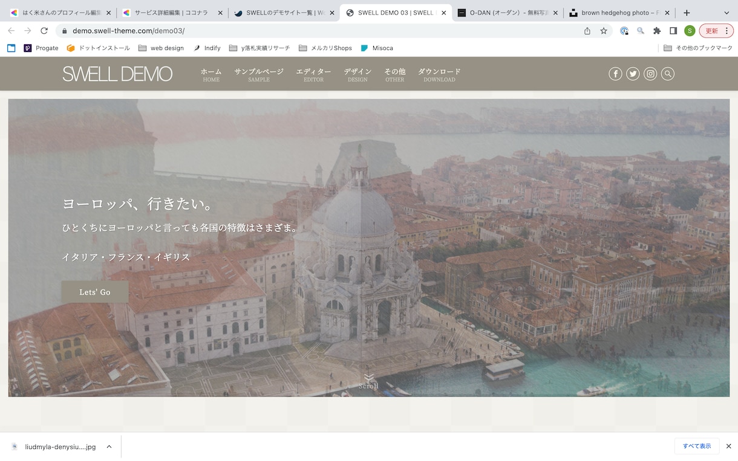Image resolution: width=738 pixels, height=461 pixels.
Task: Click the イタリア・フランス・イギリス text
Action: pos(126,257)
